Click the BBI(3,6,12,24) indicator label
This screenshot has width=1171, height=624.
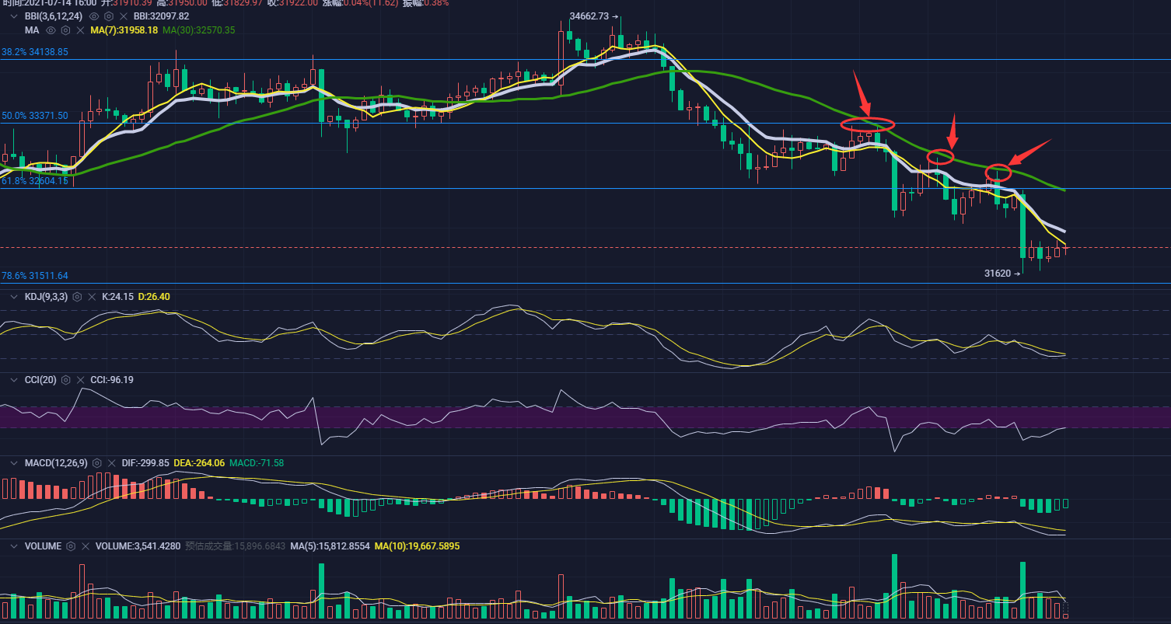(x=54, y=16)
